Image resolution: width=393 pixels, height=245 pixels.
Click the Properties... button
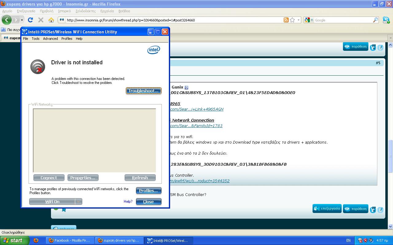point(83,178)
